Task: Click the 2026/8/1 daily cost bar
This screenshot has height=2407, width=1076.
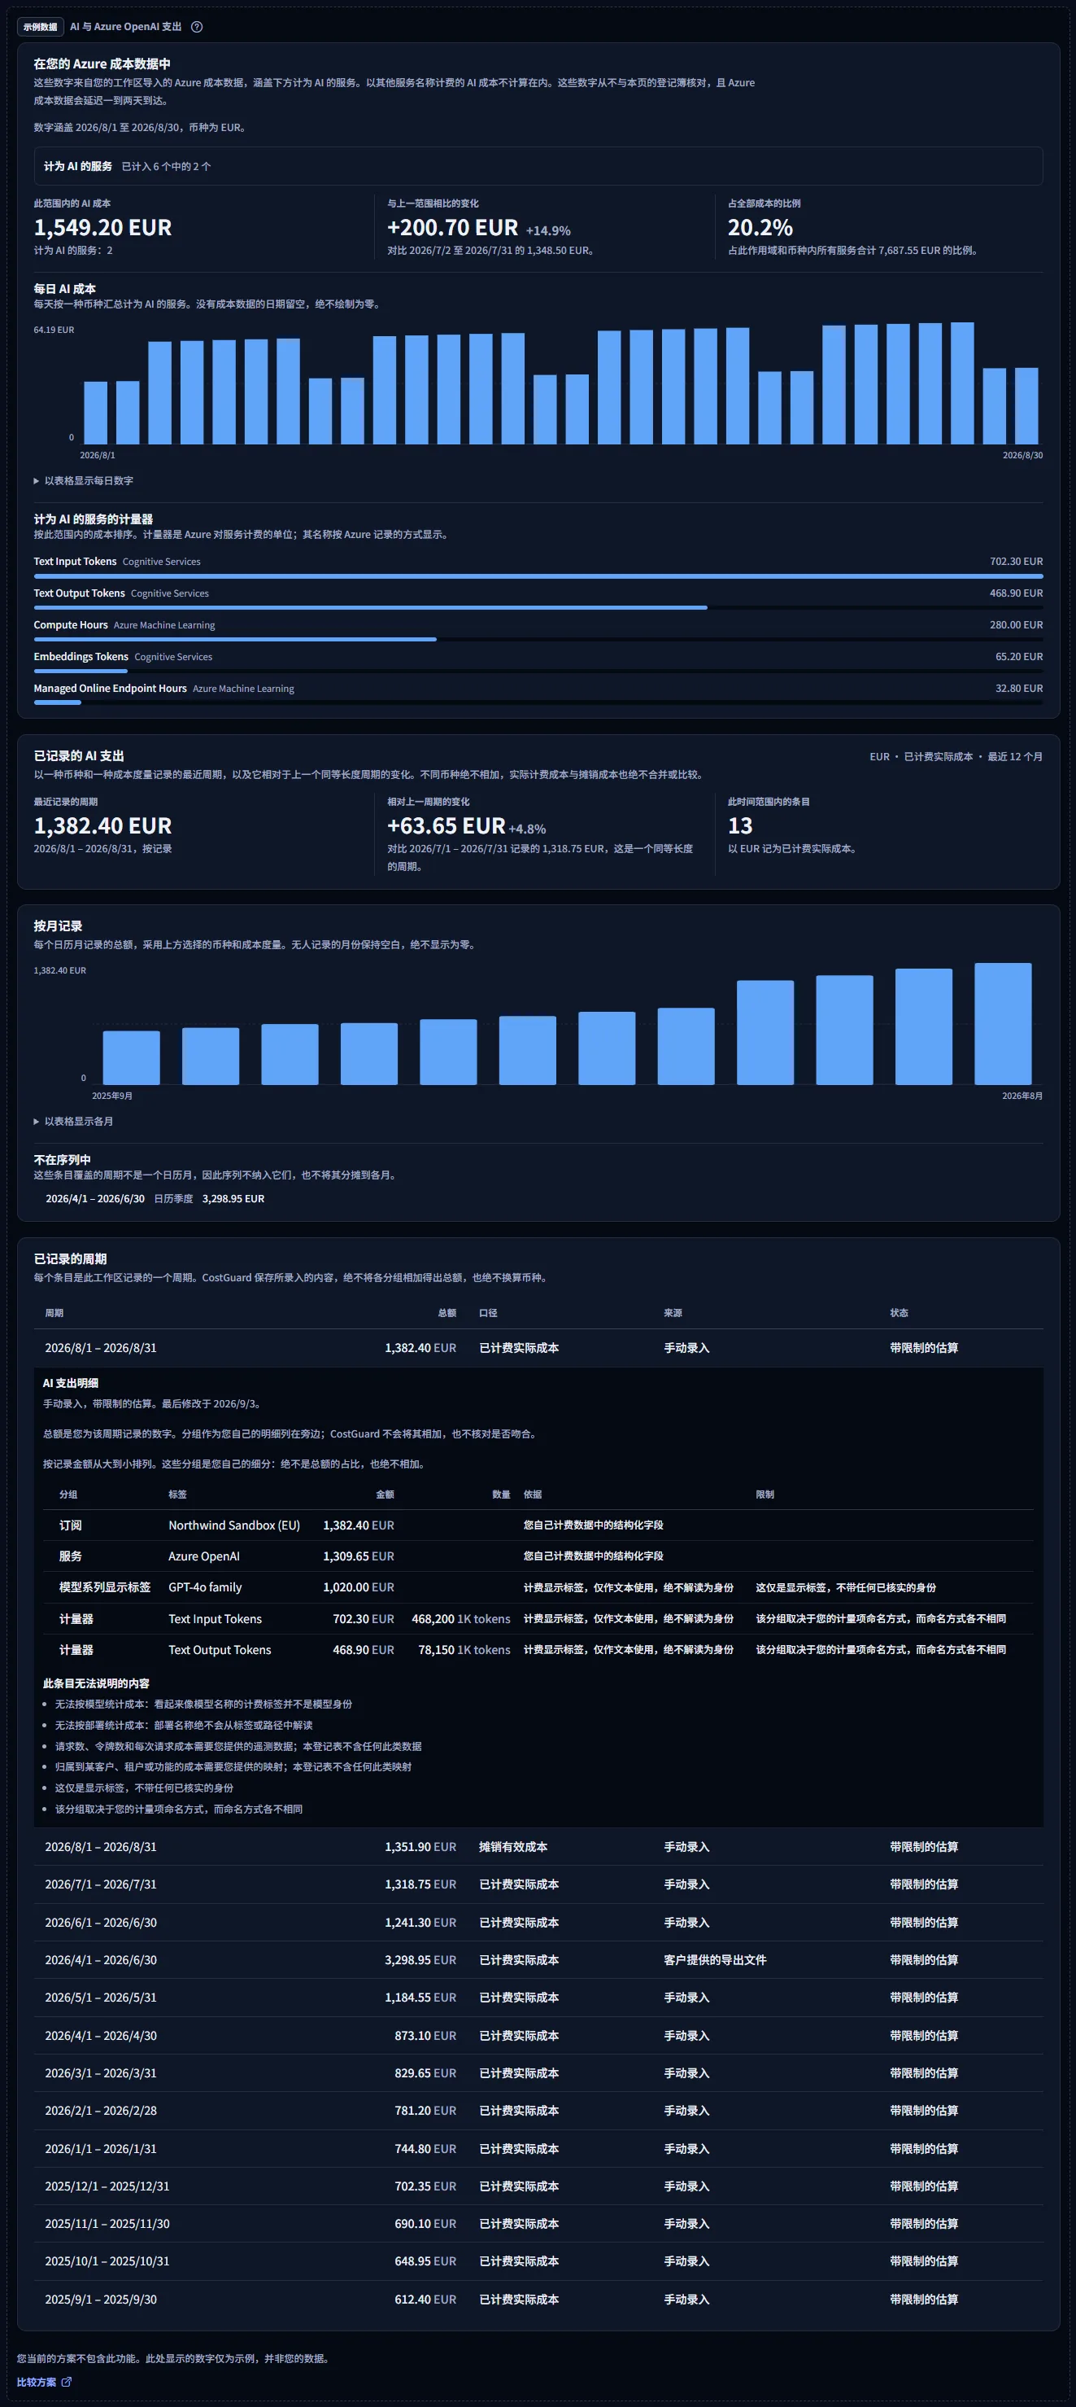Action: pyautogui.click(x=95, y=412)
